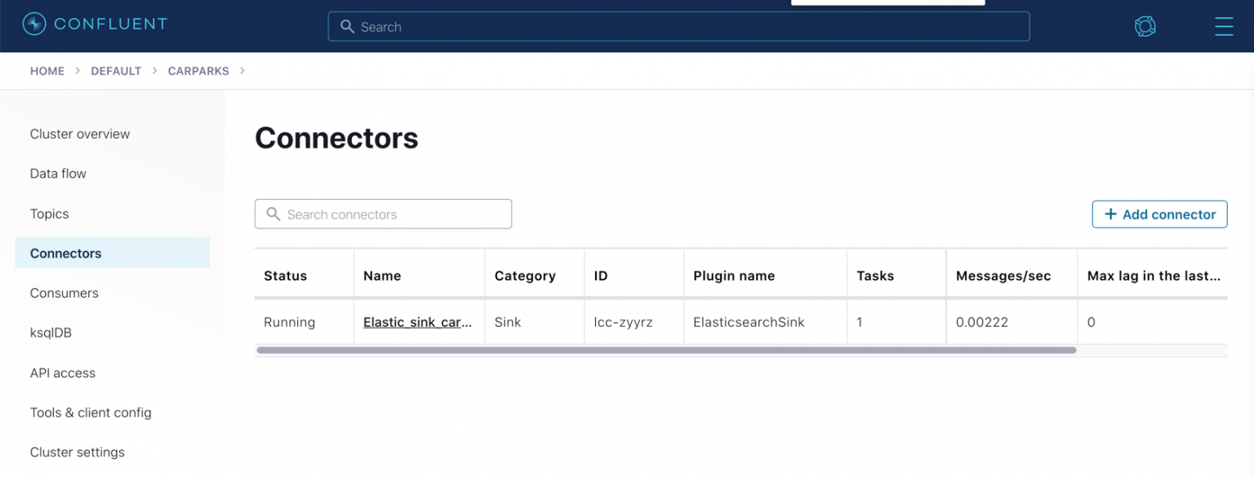Click the chevron after DEFAULT breadcrumb
The height and width of the screenshot is (477, 1254).
coord(153,71)
